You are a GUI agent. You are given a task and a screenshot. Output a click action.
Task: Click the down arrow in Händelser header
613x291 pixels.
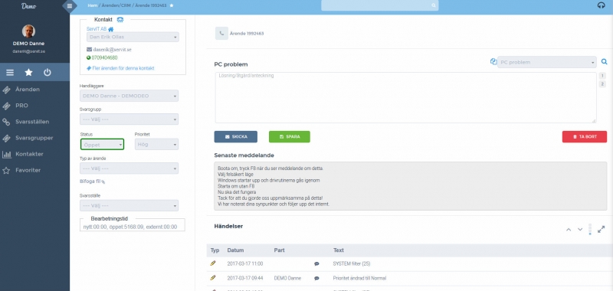click(x=580, y=229)
